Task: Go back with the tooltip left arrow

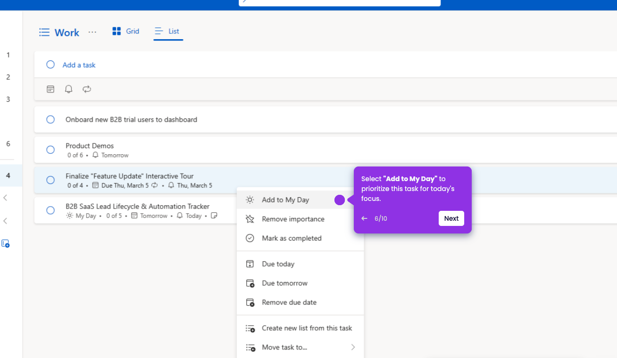Action: pos(364,218)
